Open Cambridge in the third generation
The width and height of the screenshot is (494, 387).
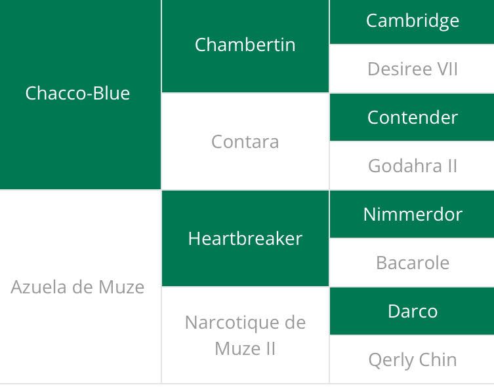412,20
